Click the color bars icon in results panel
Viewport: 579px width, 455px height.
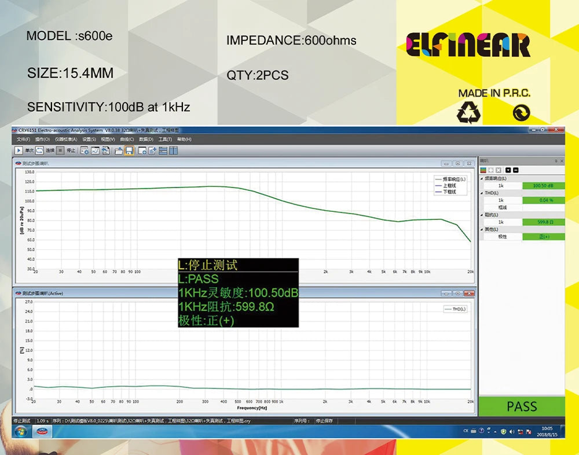pos(483,170)
